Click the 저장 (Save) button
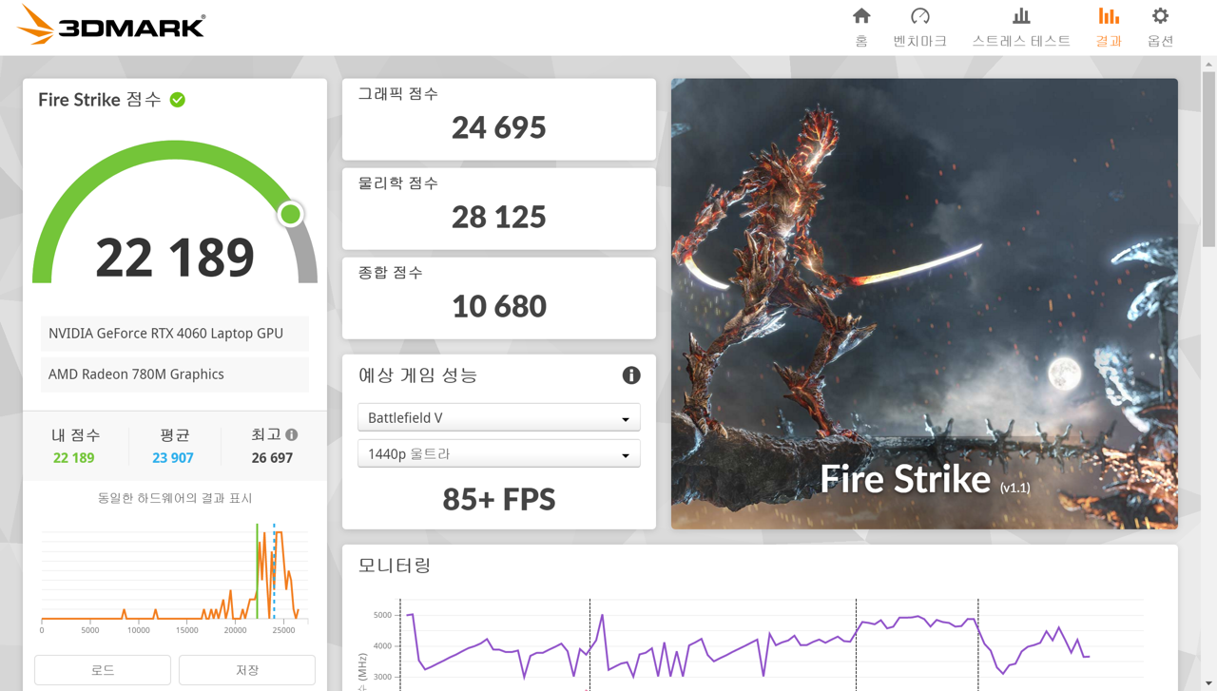The height and width of the screenshot is (691, 1217). pos(247,670)
